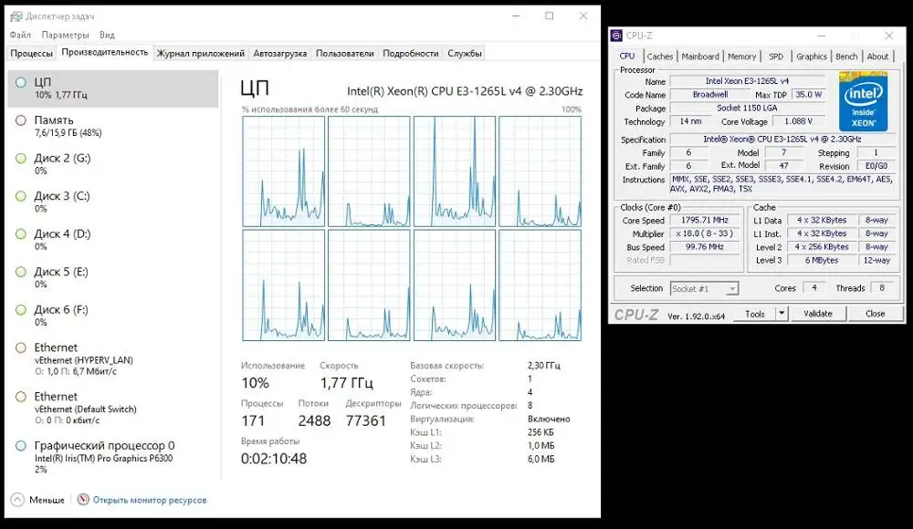Open the CPU-Z Caches tab
This screenshot has height=529, width=913.
(660, 57)
